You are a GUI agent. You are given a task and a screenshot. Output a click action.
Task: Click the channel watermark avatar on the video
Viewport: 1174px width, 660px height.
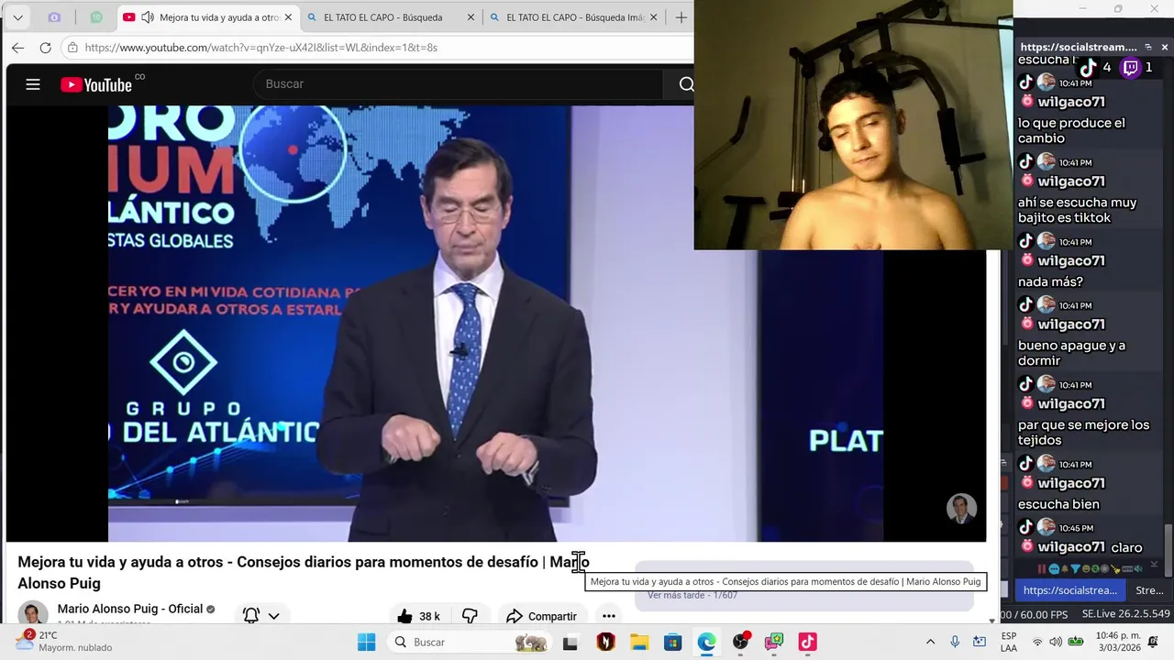point(961,508)
